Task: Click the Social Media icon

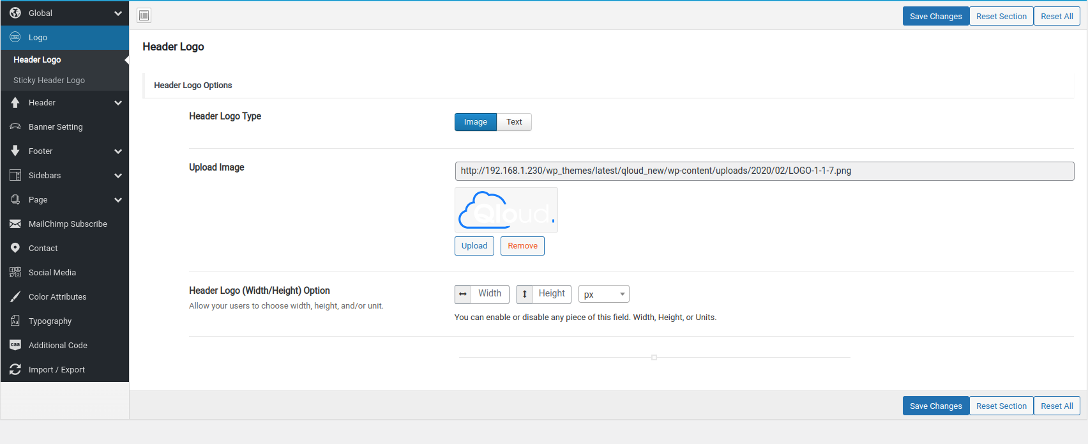Action: point(15,272)
